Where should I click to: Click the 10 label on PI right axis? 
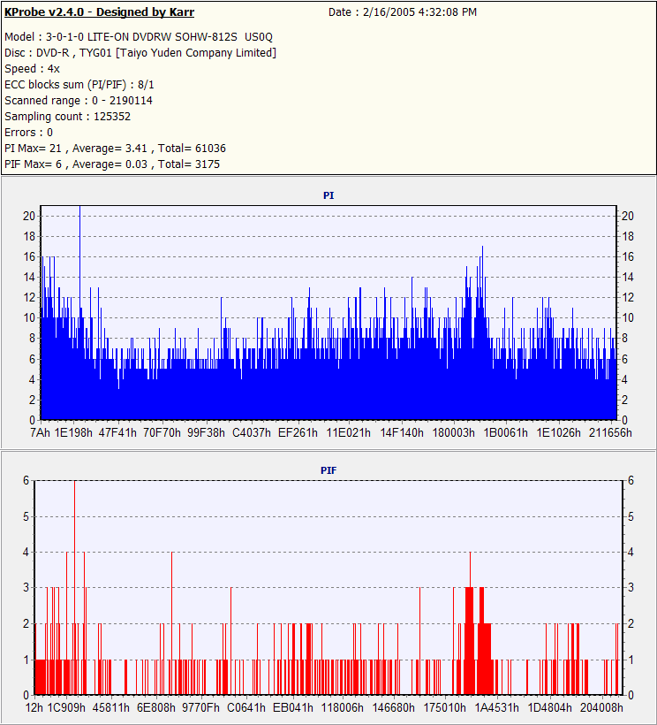[x=628, y=317]
